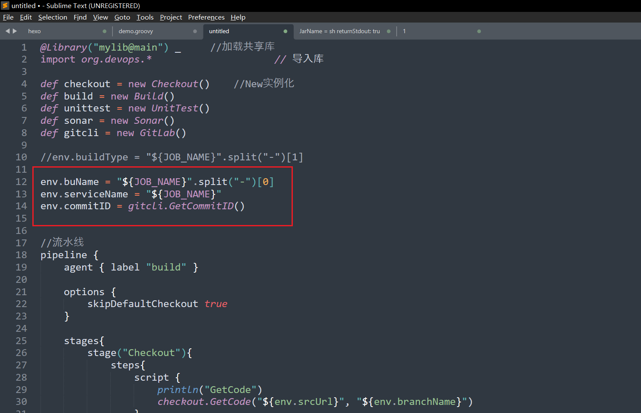Click the //New实例化 comment
Viewport: 641px width, 413px height.
coord(264,84)
